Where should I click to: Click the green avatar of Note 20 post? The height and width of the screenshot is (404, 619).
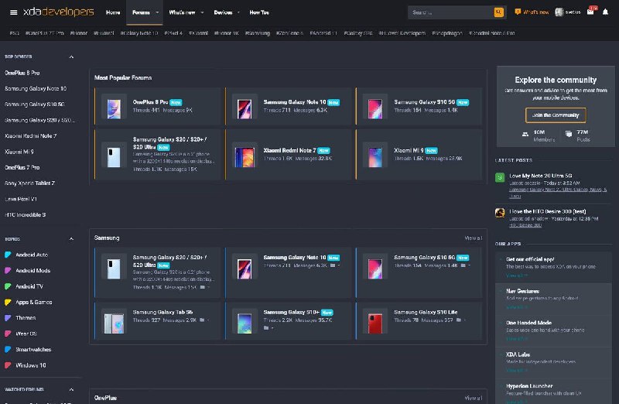click(500, 178)
